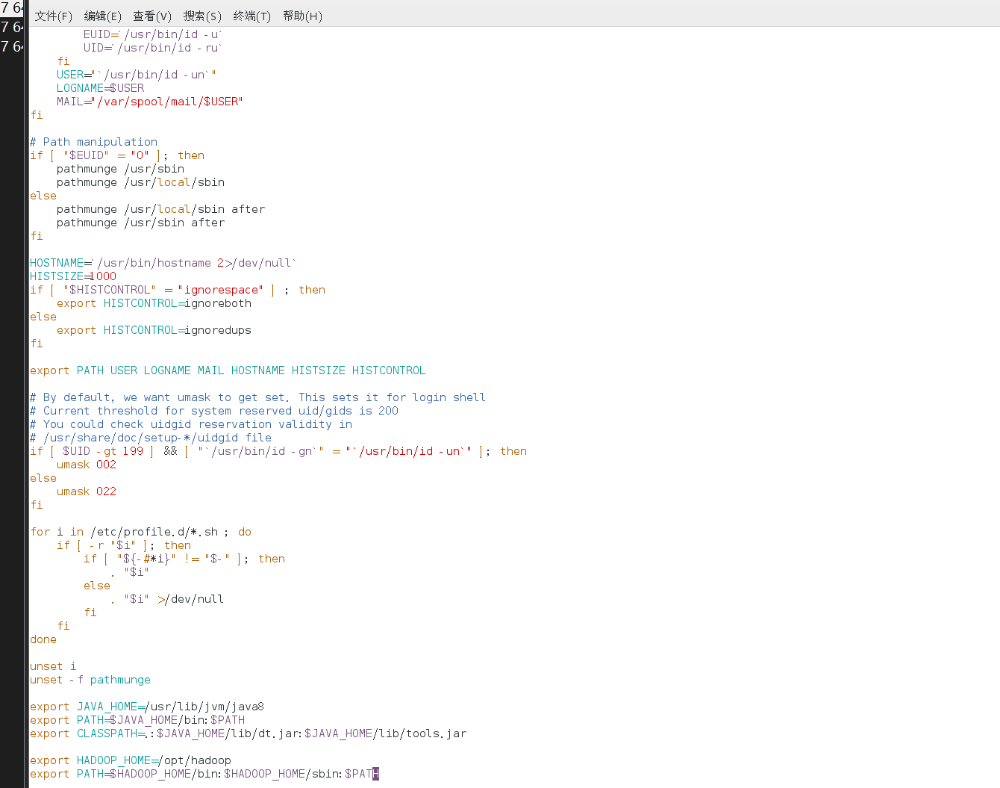Click the HOSTNAME assignment line
The image size is (1000, 788).
point(163,263)
